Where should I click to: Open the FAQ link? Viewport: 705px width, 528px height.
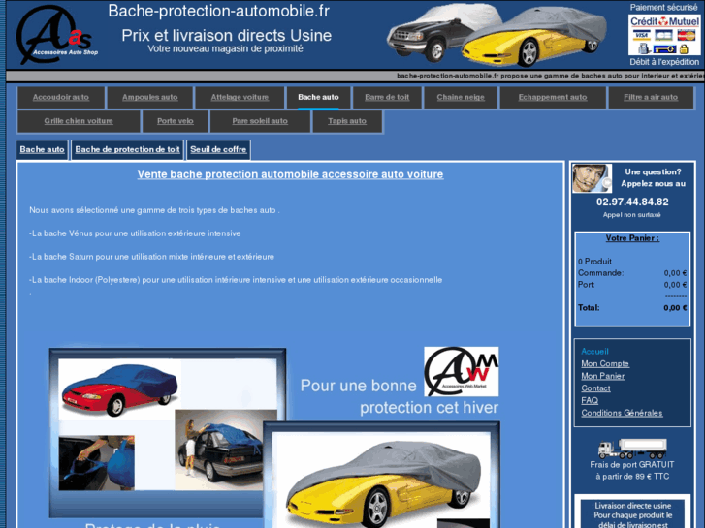click(x=590, y=400)
